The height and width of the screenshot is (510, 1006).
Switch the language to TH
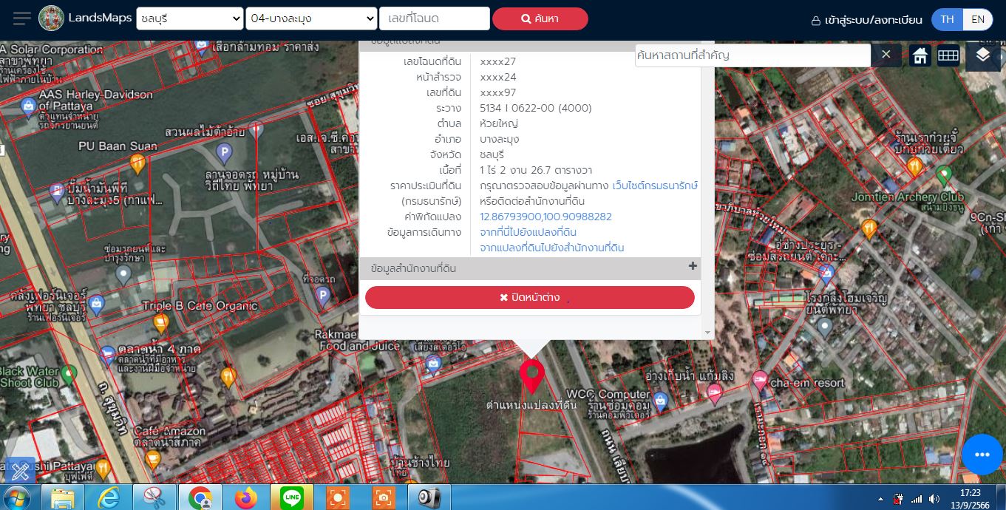947,19
